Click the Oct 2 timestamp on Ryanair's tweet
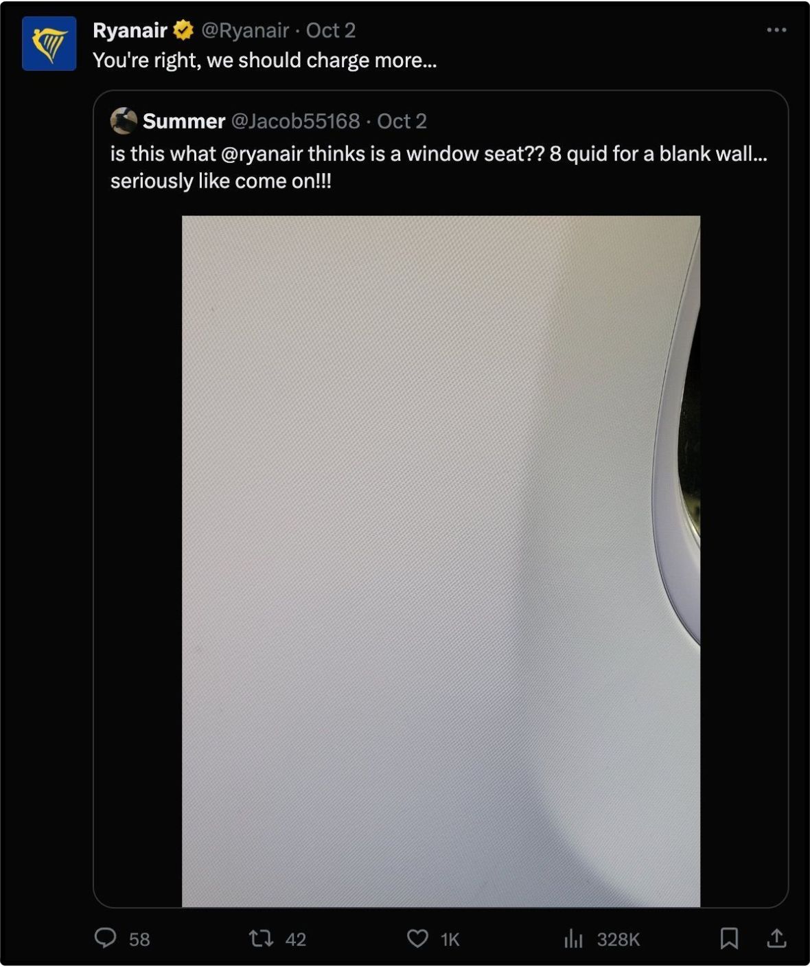This screenshot has width=810, height=967. pos(331,30)
